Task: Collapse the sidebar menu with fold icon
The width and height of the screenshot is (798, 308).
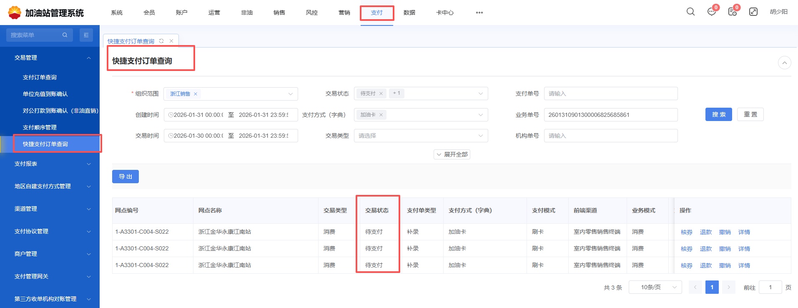Action: (x=86, y=35)
